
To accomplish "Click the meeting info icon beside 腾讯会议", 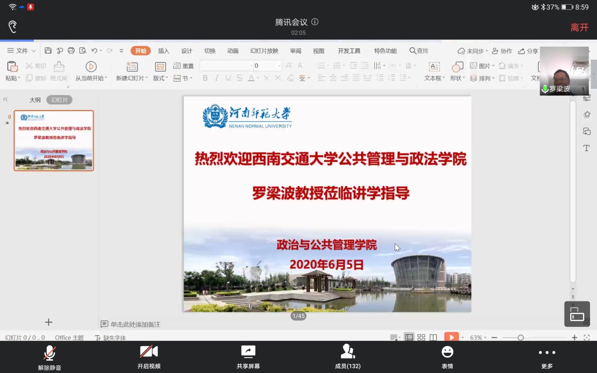I will pos(315,22).
